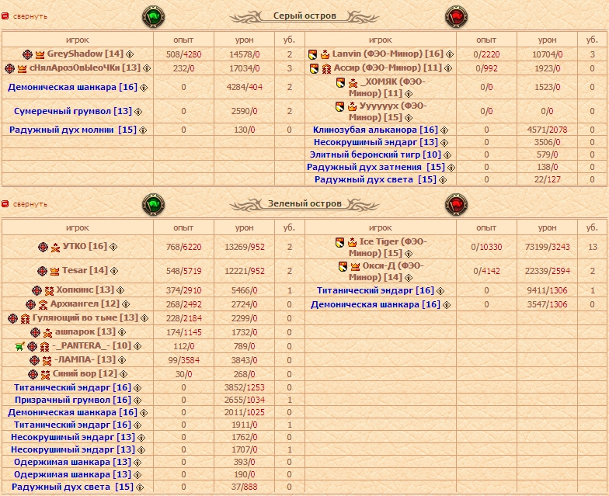Select damage value 3852/1253 for Титанический эндарг
Viewport: 609px width, 496px height.
point(244,387)
